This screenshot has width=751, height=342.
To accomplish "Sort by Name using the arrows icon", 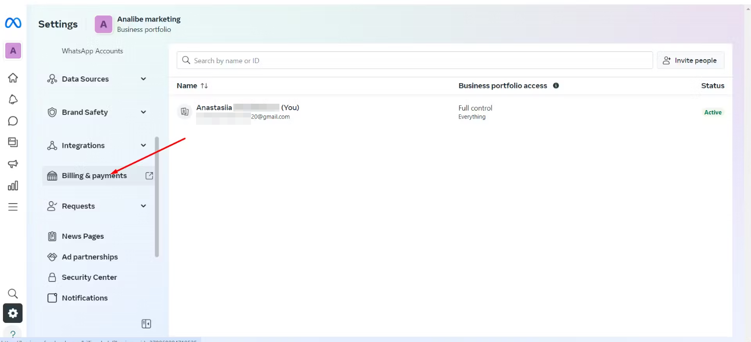I will click(x=204, y=86).
